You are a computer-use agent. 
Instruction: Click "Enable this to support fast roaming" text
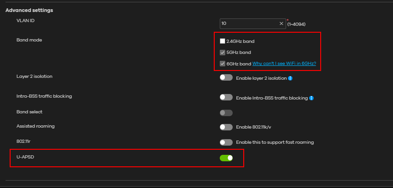tap(275, 142)
